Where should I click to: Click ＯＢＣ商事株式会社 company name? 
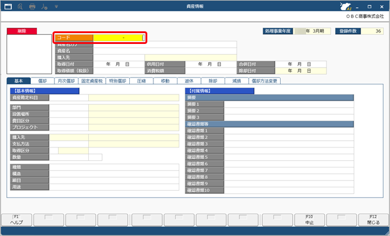point(365,16)
